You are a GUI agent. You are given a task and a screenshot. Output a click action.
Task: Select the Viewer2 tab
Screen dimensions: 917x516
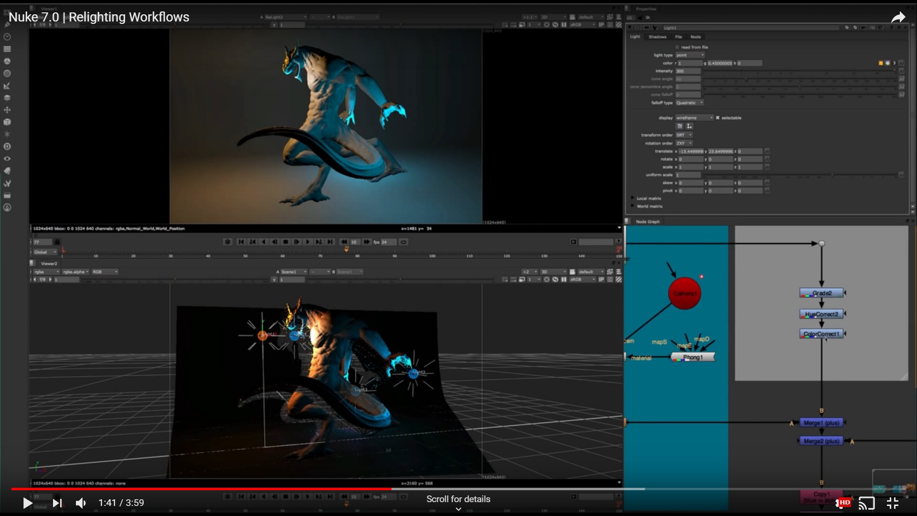click(x=49, y=263)
